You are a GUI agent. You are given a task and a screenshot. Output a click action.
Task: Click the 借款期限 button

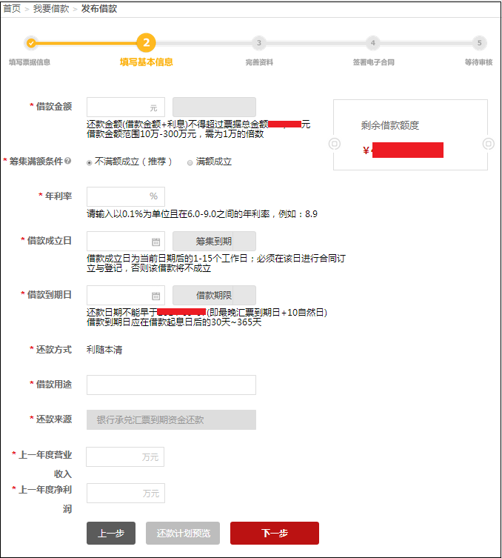(214, 296)
